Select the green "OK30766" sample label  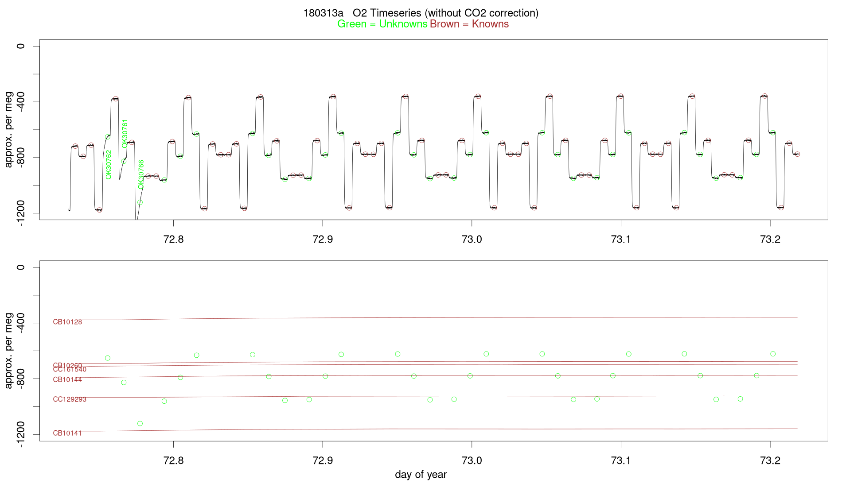[141, 175]
